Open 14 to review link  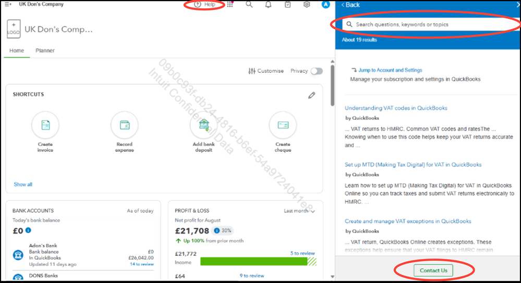pyautogui.click(x=141, y=264)
